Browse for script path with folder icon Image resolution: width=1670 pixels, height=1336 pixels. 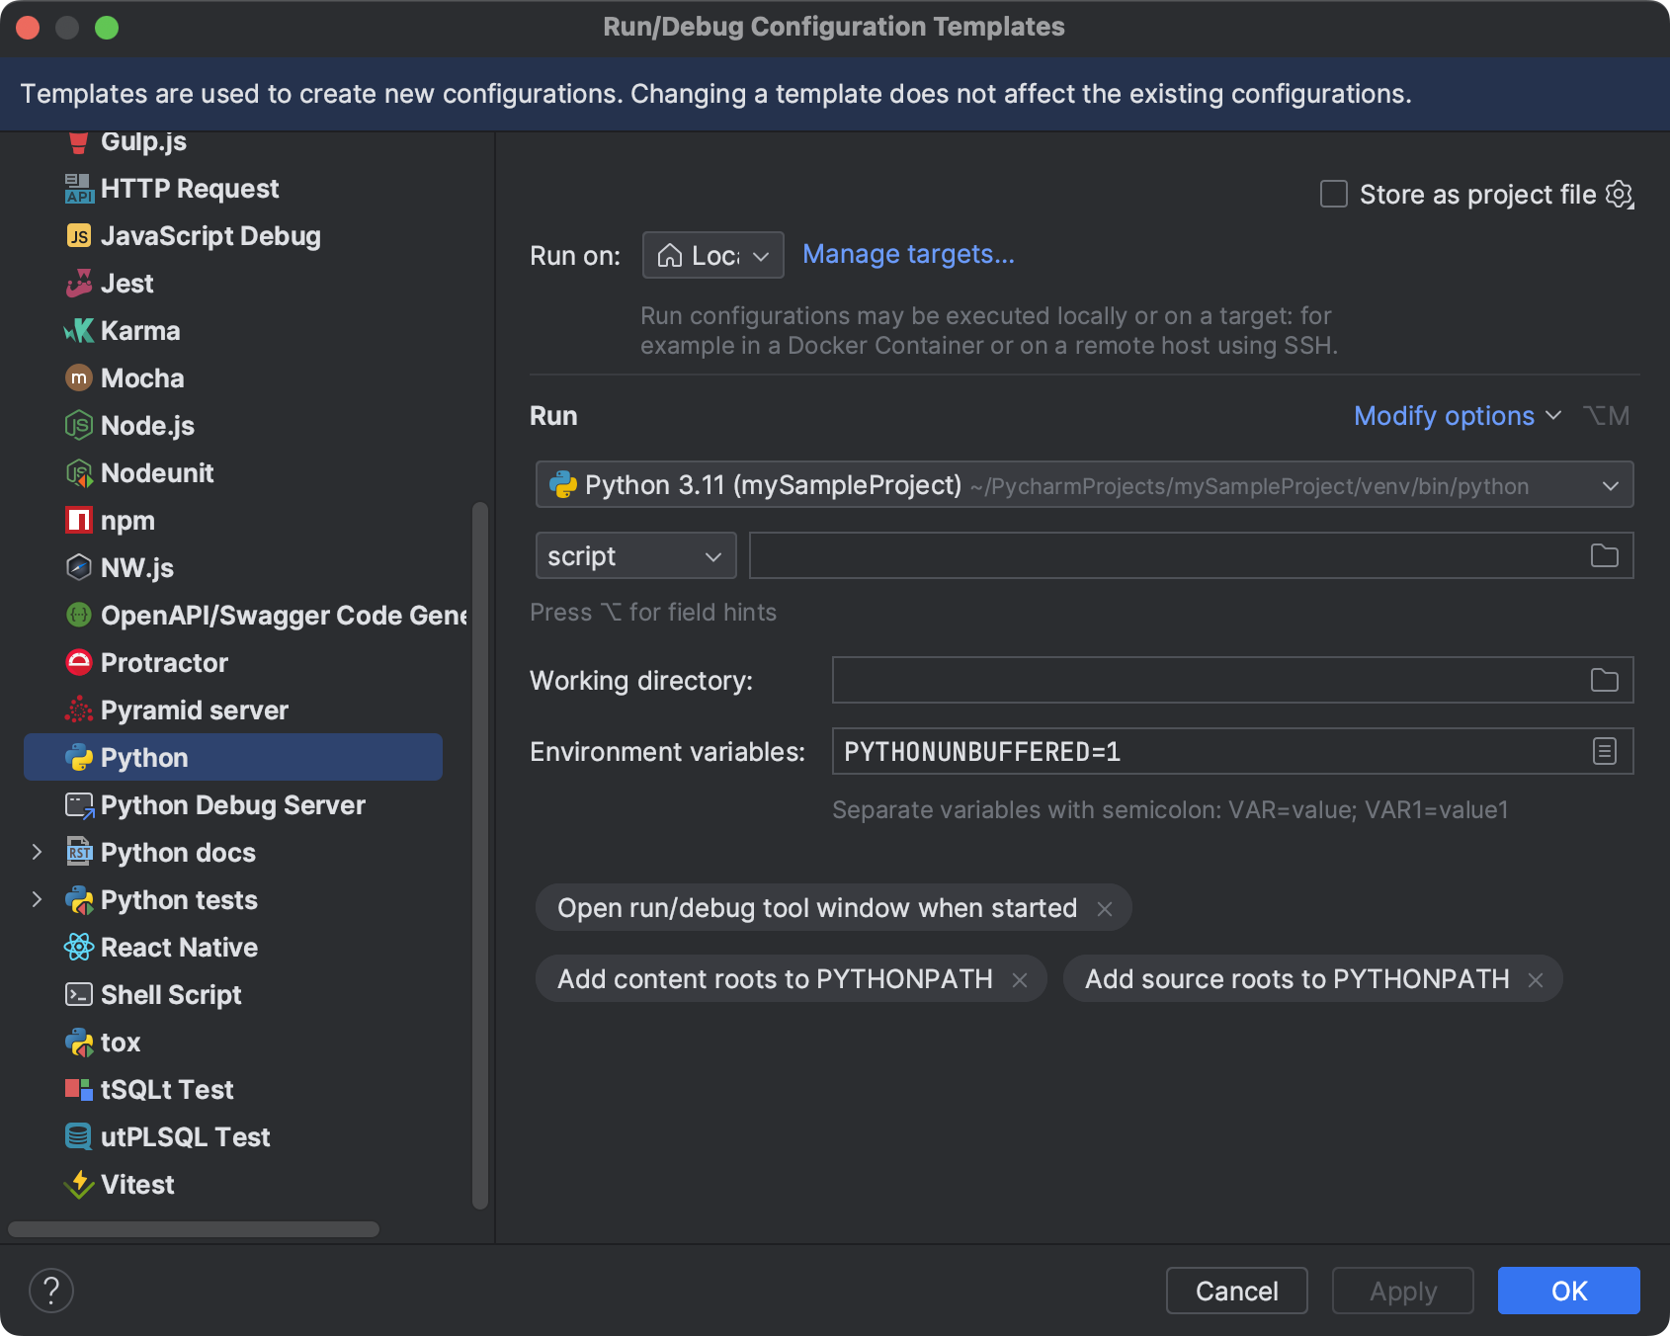[x=1605, y=555]
